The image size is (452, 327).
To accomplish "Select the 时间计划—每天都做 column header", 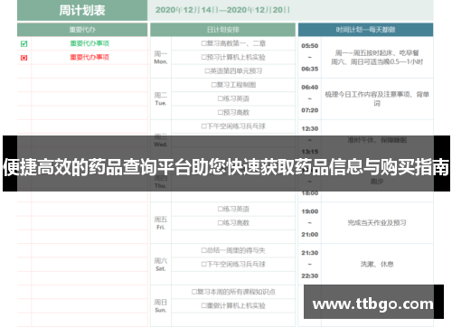I will (365, 30).
